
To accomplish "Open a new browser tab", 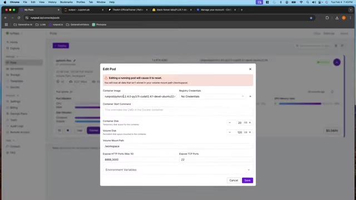I will (241, 10).
